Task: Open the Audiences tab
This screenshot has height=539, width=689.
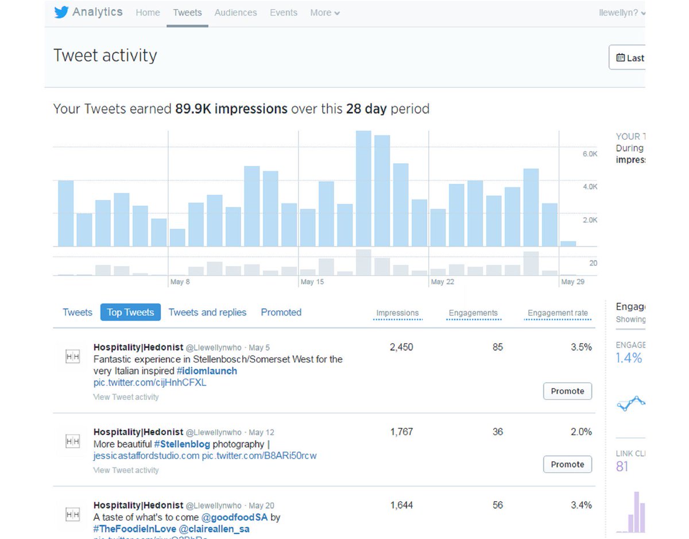Action: tap(236, 13)
